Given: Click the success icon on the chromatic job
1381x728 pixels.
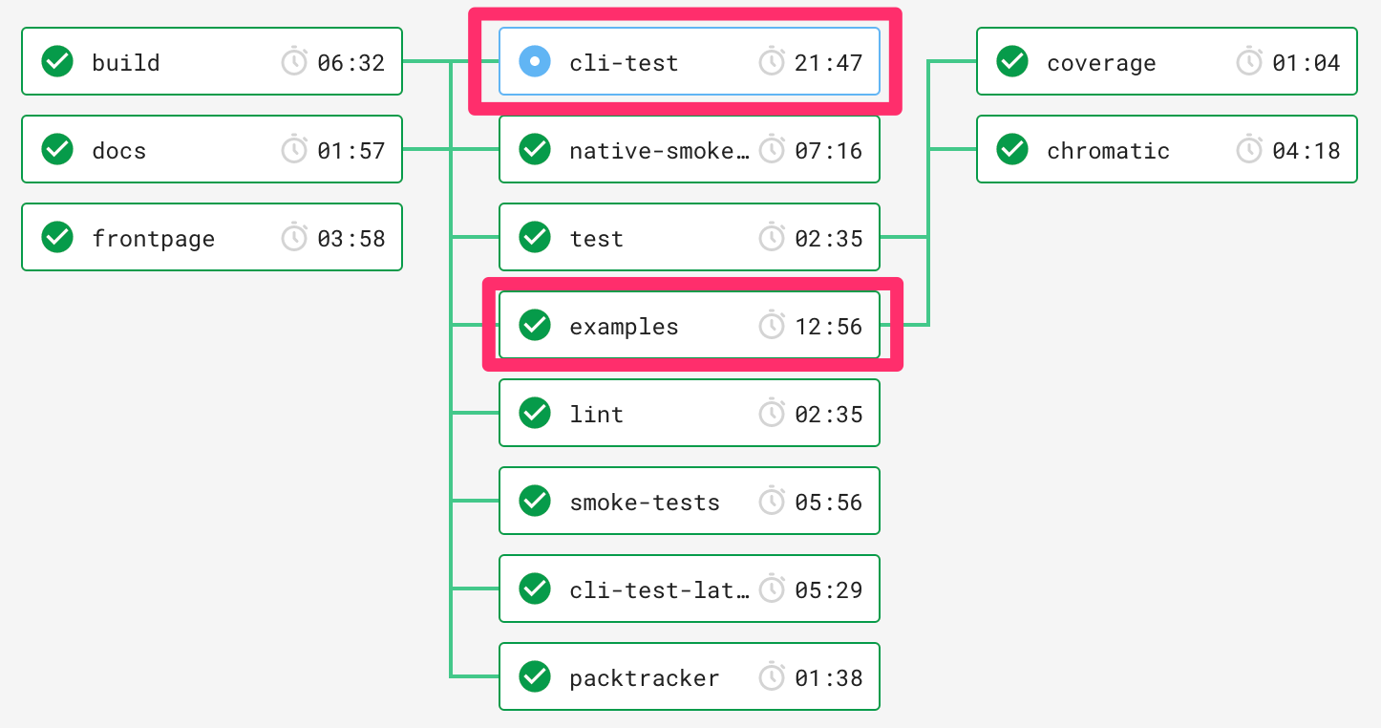Looking at the screenshot, I should point(1011,149).
